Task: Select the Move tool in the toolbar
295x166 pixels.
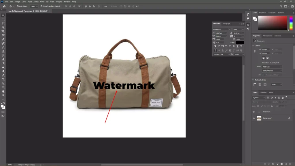Action: (3, 15)
